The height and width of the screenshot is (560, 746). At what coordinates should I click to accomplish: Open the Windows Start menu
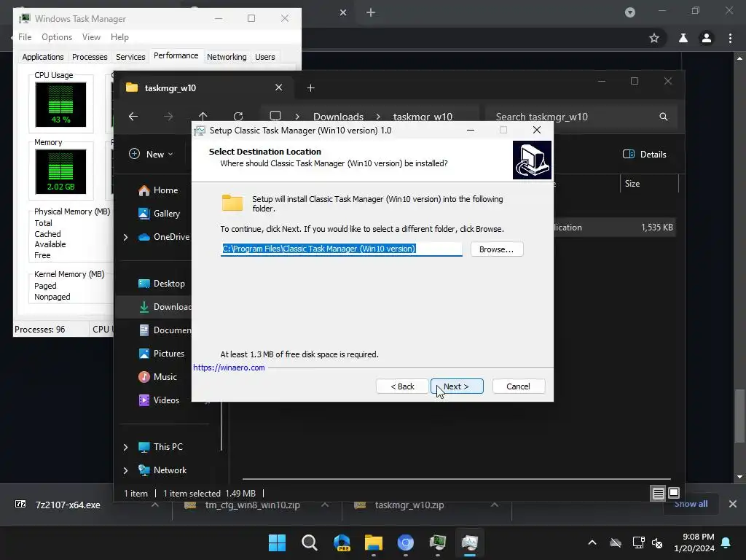point(277,542)
